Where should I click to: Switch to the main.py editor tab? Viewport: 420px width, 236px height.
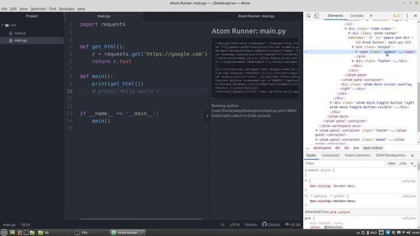tap(104, 16)
